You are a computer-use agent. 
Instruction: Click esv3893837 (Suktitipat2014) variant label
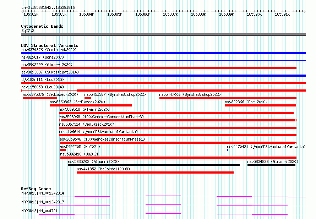(50, 72)
